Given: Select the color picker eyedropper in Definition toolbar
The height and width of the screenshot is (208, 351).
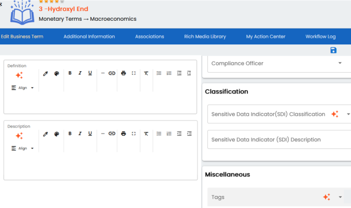Looking at the screenshot, I should [46, 73].
